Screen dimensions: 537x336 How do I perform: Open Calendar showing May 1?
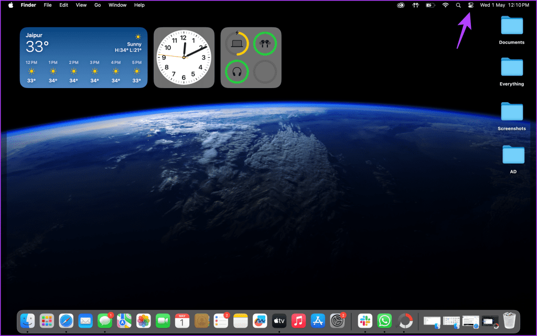click(182, 321)
